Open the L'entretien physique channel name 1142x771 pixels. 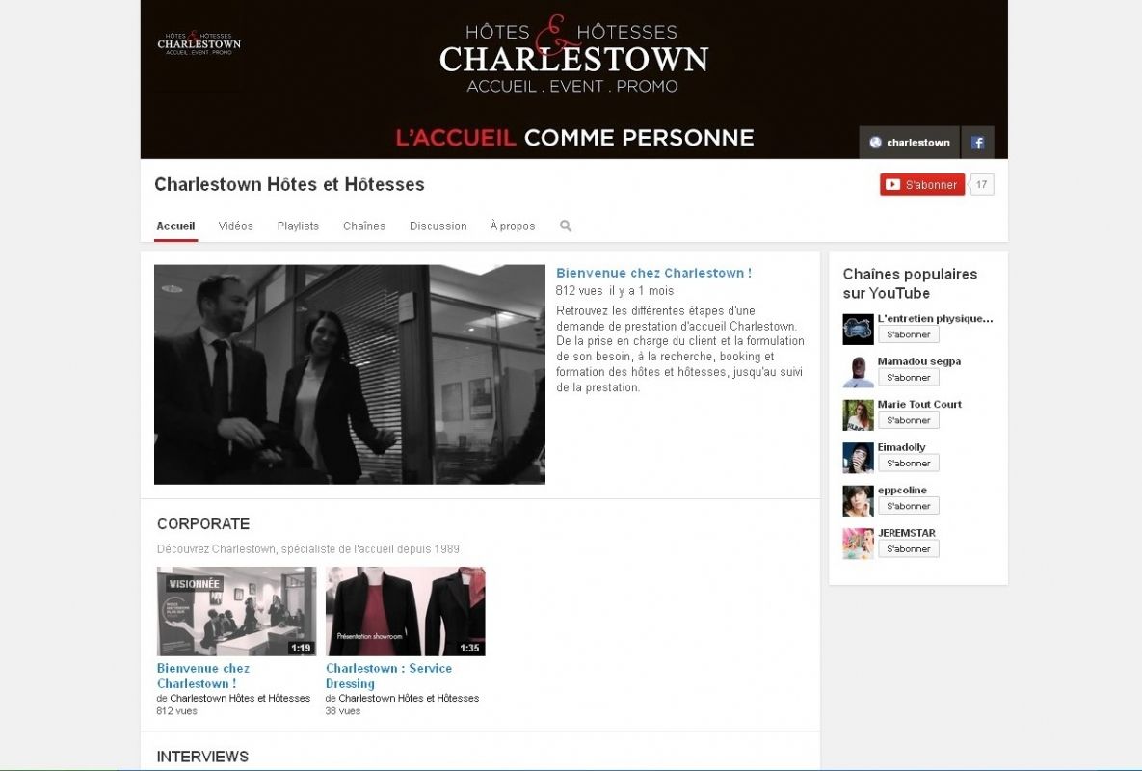coord(935,318)
